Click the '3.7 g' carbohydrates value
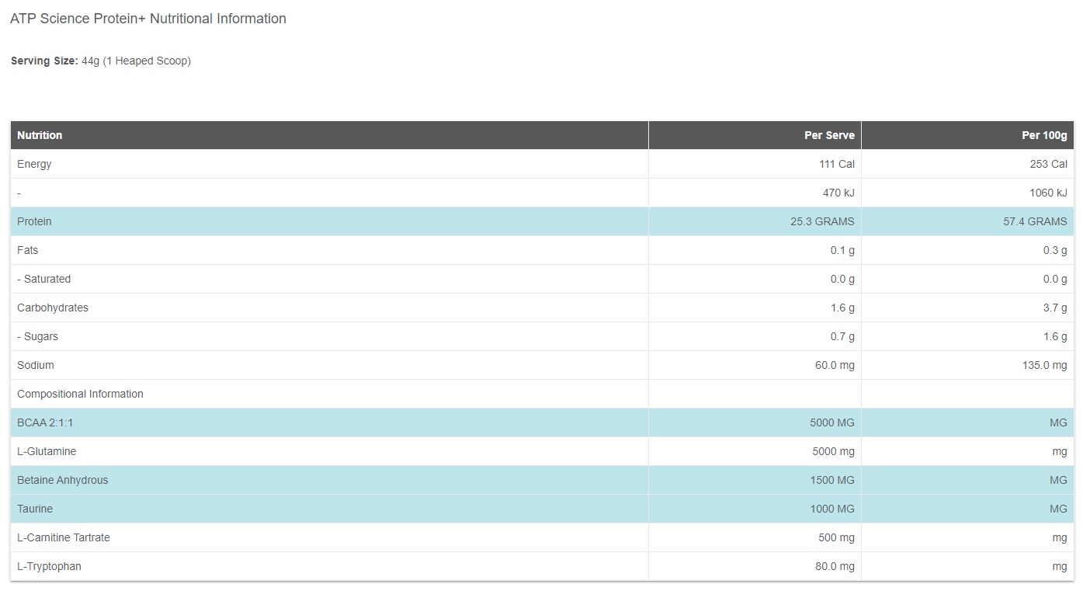 (x=1055, y=308)
